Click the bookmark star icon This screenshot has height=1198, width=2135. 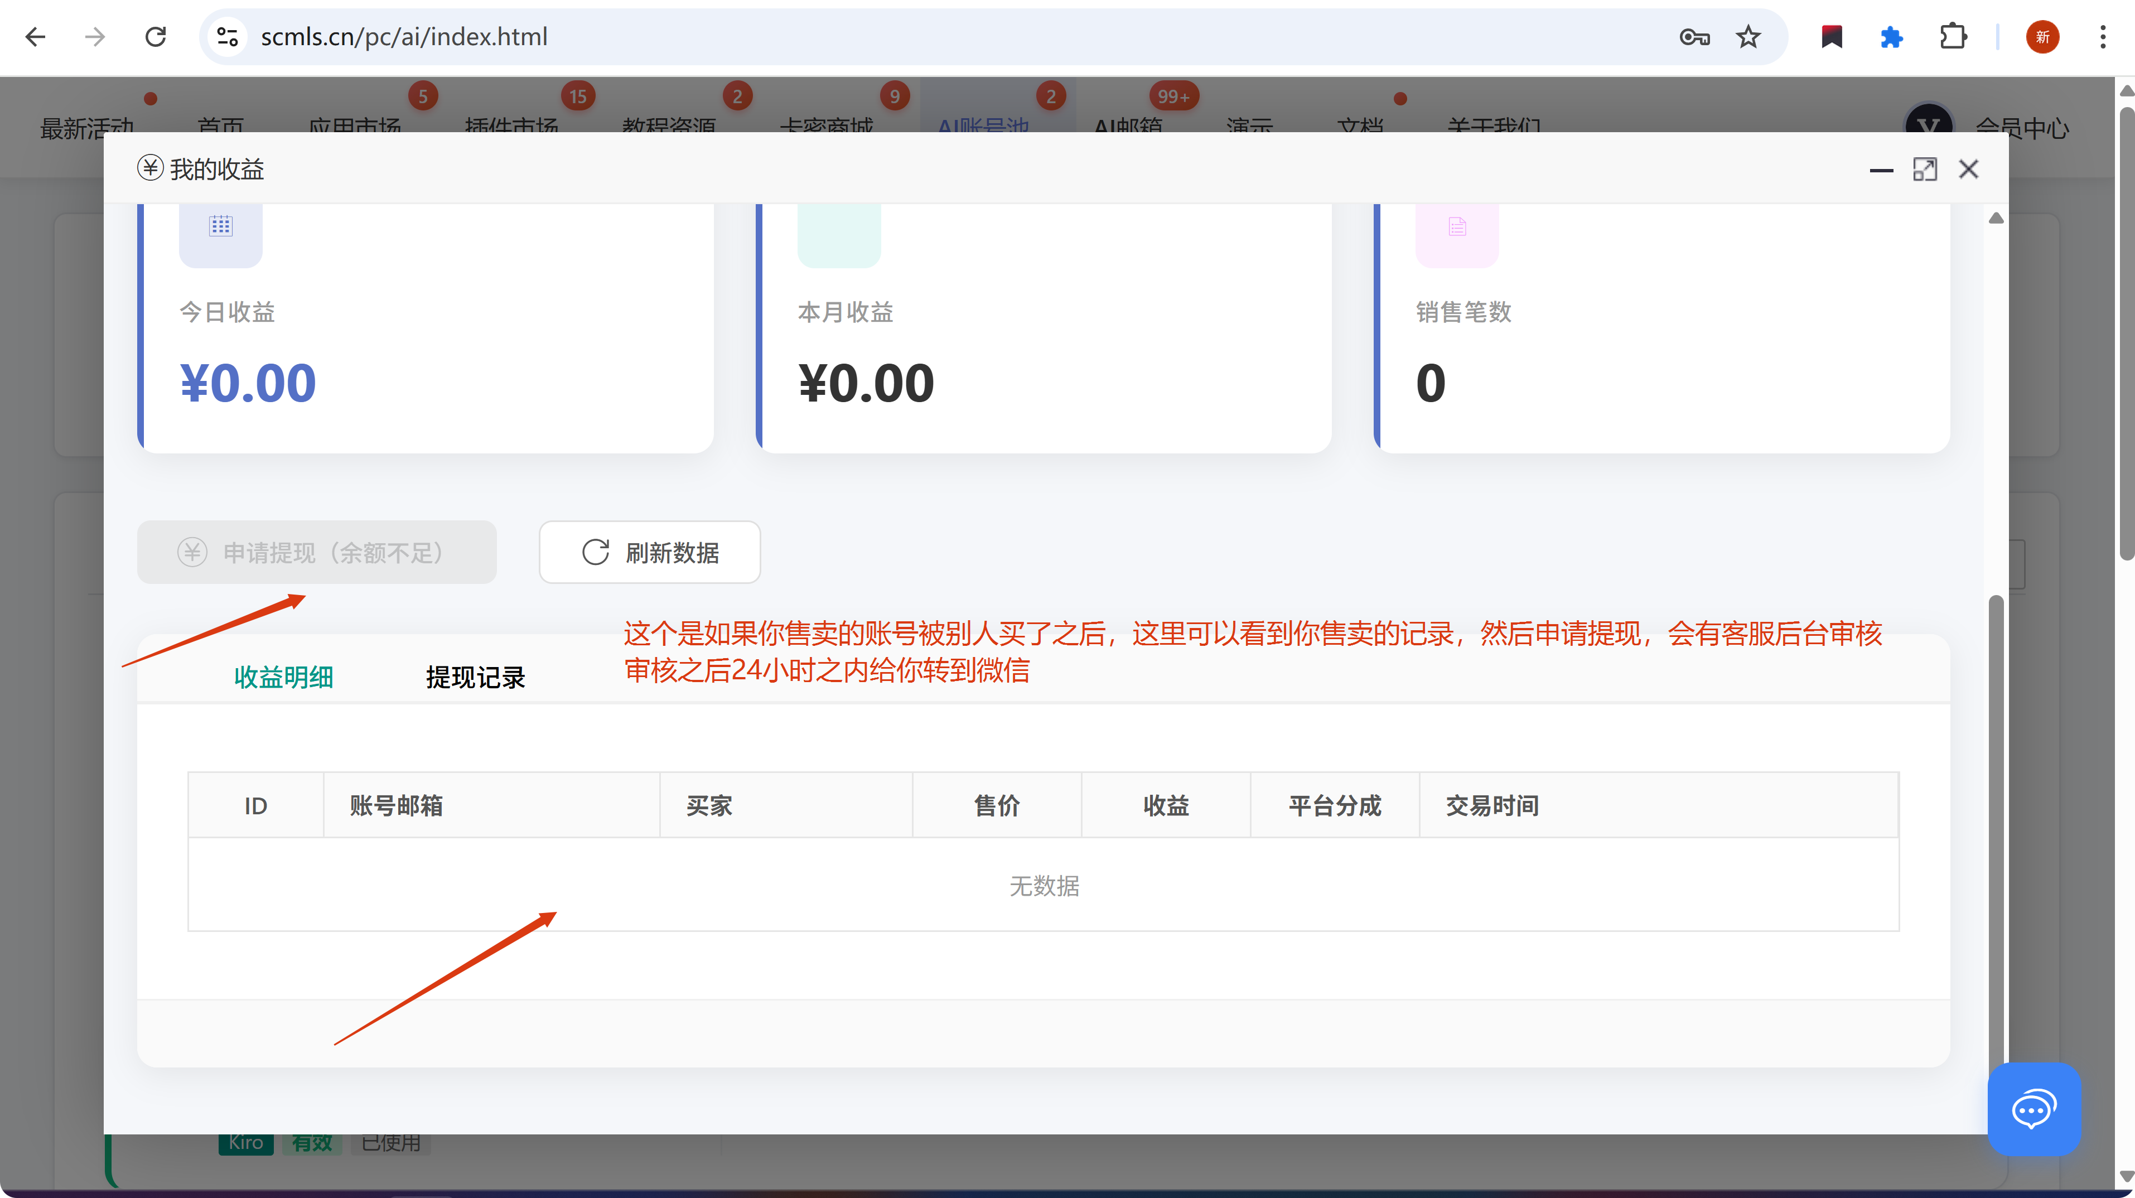[x=1748, y=36]
